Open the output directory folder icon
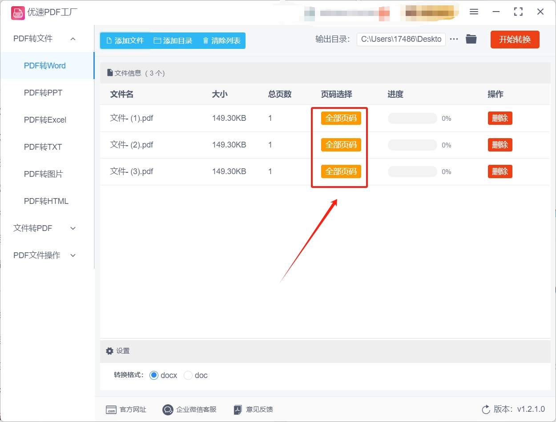This screenshot has width=556, height=422. tap(471, 39)
